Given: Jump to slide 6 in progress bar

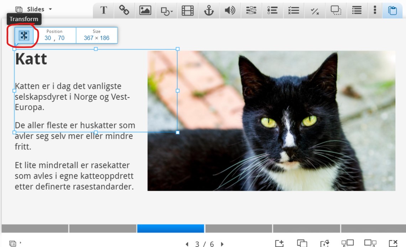Looking at the screenshot, I should pyautogui.click(x=373, y=228).
